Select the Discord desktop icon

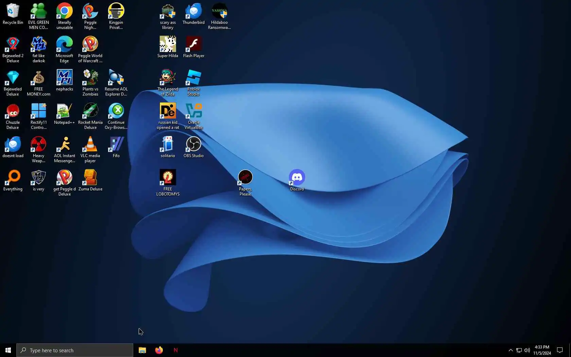(297, 181)
